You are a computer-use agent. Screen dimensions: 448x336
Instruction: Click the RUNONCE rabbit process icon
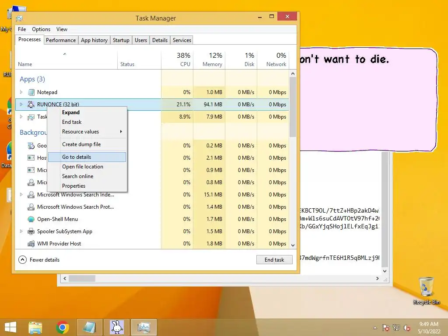pyautogui.click(x=31, y=104)
